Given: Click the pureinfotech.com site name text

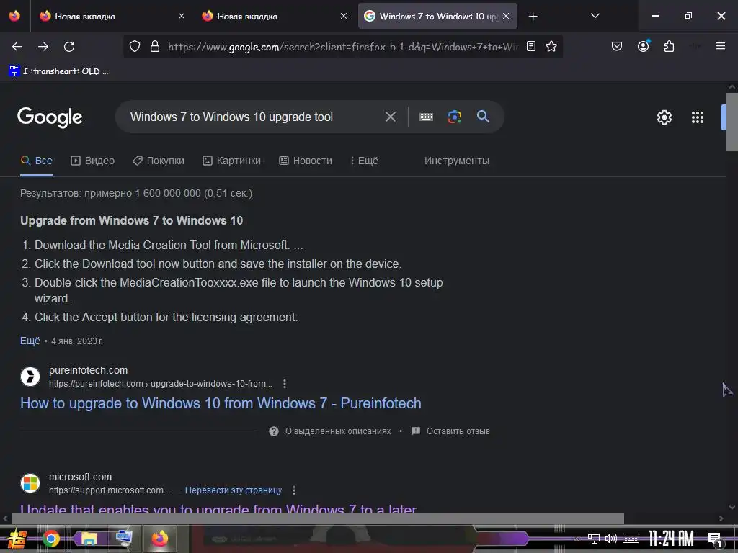Looking at the screenshot, I should coord(89,371).
